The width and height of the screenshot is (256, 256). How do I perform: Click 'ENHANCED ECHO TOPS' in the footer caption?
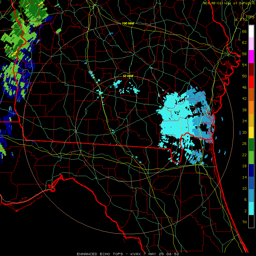point(100,254)
